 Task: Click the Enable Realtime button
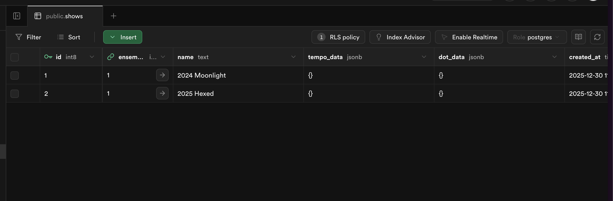(x=469, y=37)
